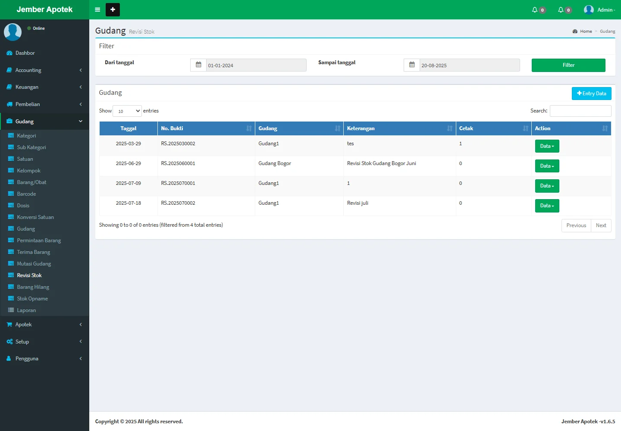Open the second notification bell icon

click(x=561, y=10)
